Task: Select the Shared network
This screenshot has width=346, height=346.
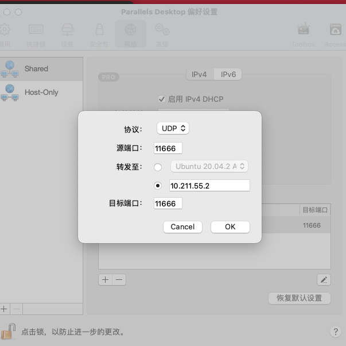Action: point(41,69)
